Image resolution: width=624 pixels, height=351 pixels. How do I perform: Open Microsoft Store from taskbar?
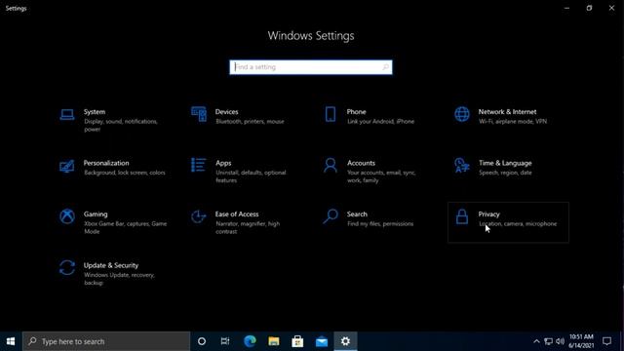297,341
